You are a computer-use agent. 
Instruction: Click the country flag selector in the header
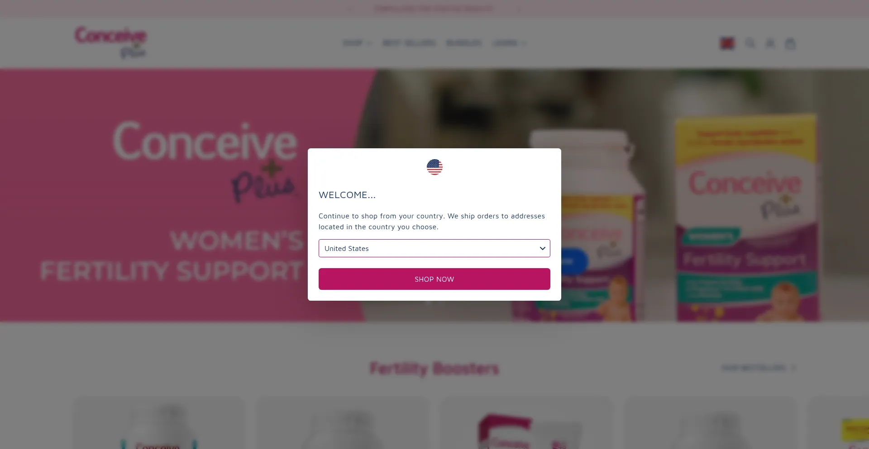tap(727, 43)
